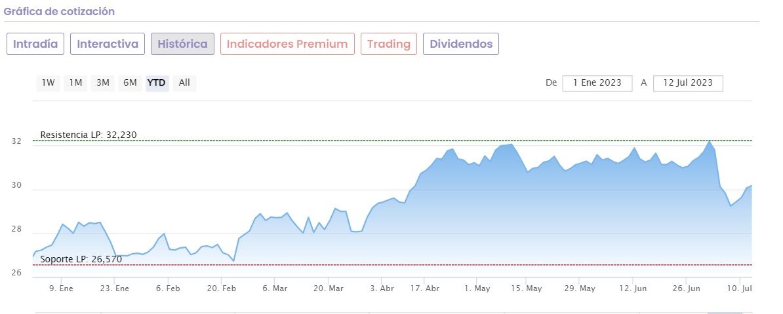This screenshot has width=783, height=314.
Task: Set chart range to 1W
Action: point(49,83)
